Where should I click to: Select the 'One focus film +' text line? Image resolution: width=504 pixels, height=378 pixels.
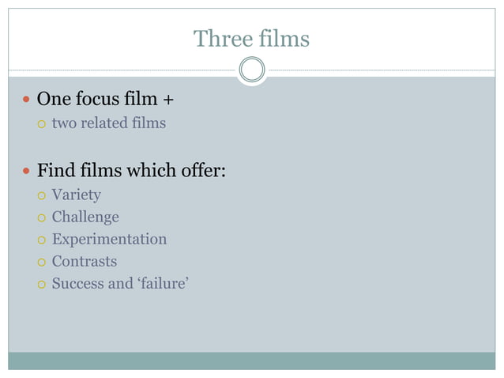(105, 100)
